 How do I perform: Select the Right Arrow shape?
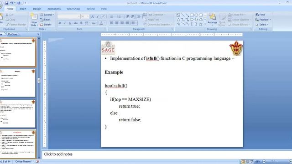[192, 20]
